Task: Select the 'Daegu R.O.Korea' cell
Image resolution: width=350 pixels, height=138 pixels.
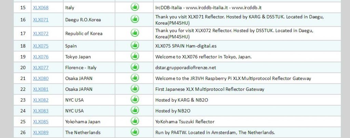Action: [x=89, y=19]
